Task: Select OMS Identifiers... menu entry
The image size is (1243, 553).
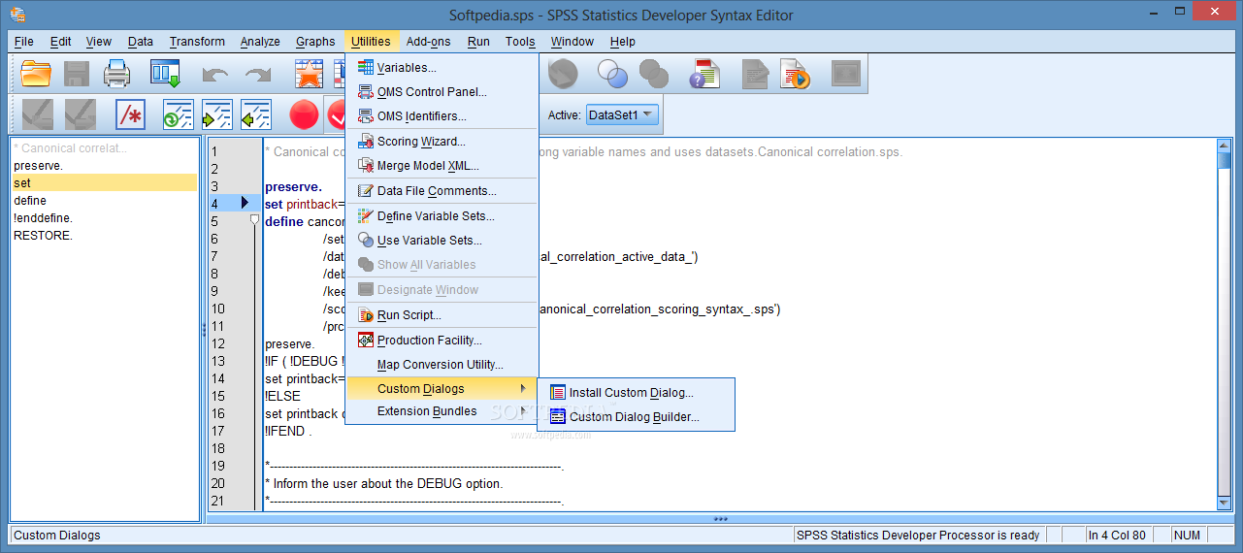Action: 442,115
